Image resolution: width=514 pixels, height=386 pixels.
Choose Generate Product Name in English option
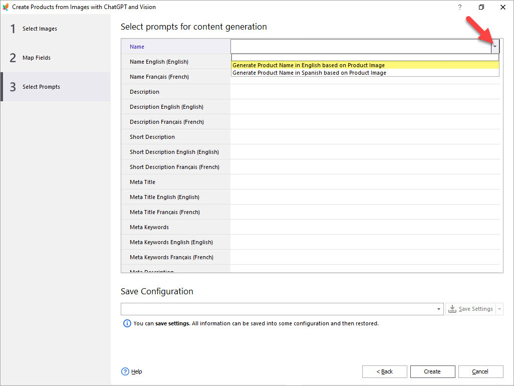pyautogui.click(x=365, y=65)
